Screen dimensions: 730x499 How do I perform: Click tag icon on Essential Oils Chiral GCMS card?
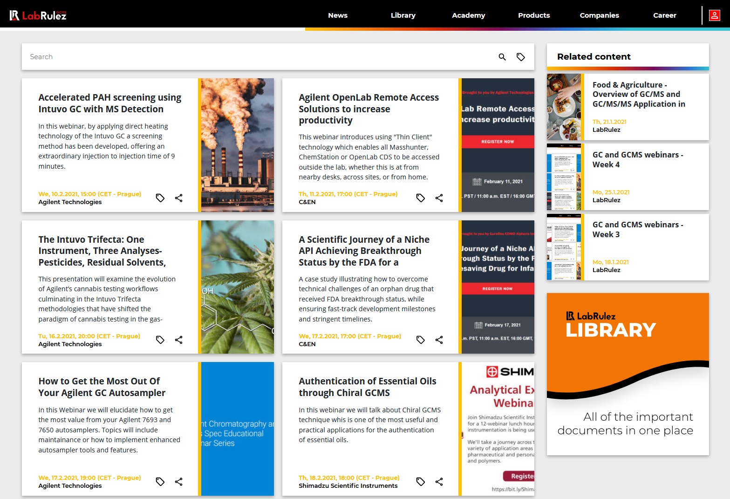421,482
